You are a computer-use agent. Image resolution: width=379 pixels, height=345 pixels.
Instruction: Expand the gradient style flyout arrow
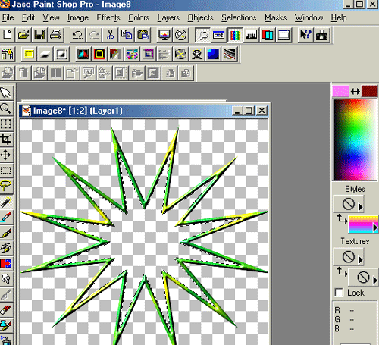click(x=375, y=228)
